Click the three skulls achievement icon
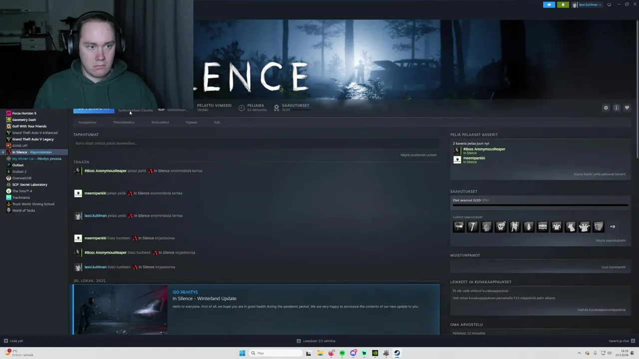 pos(543,227)
